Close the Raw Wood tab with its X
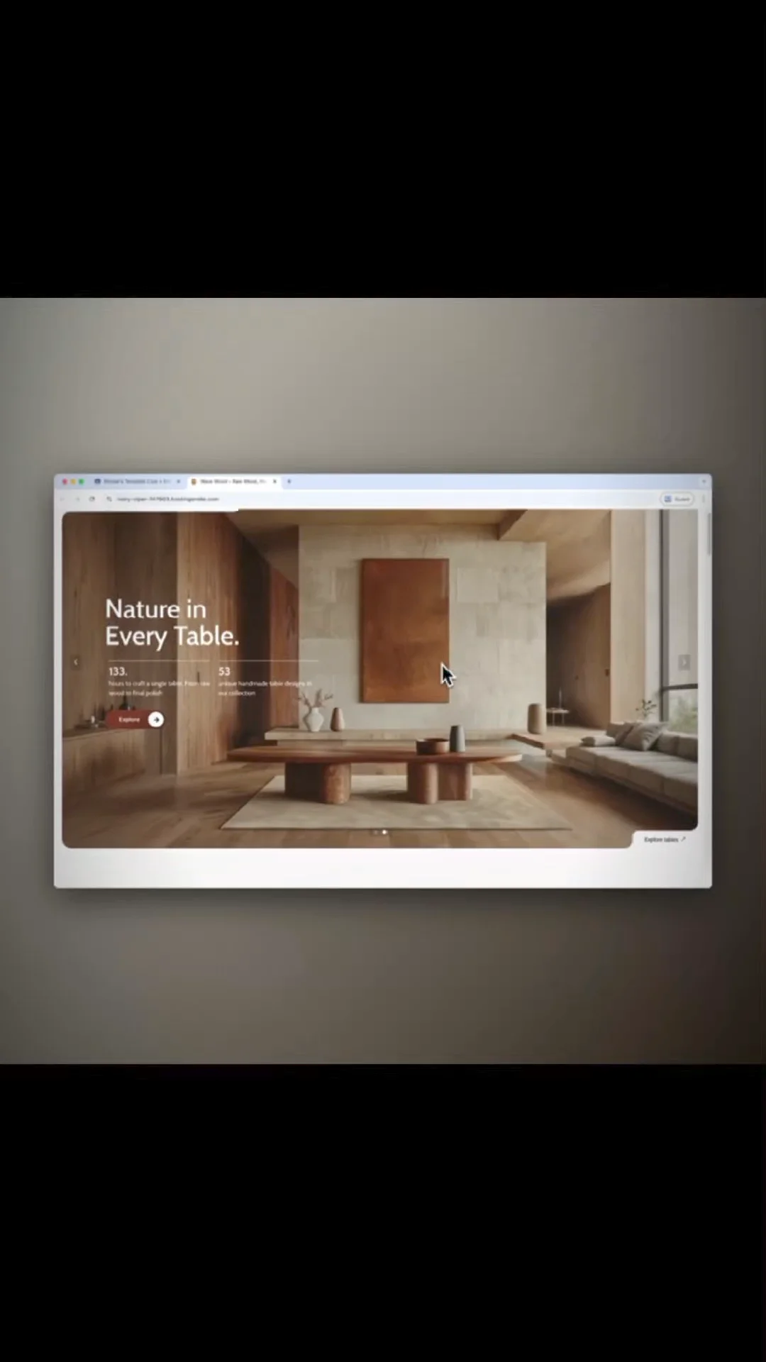 tap(274, 481)
